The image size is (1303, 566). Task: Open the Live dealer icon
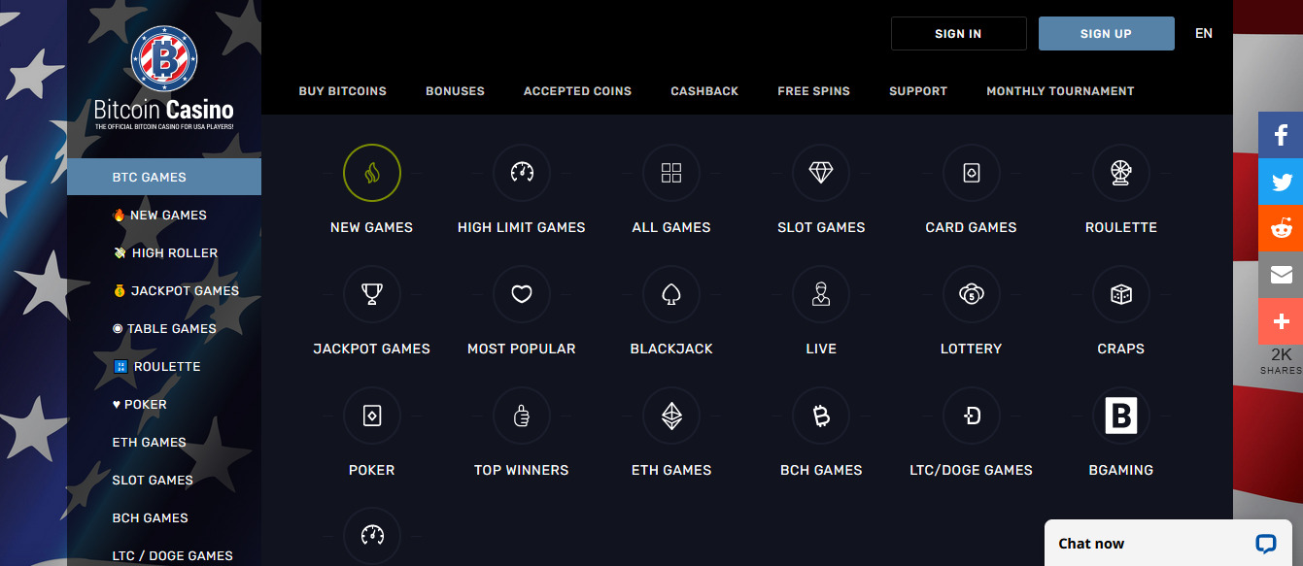click(x=821, y=294)
